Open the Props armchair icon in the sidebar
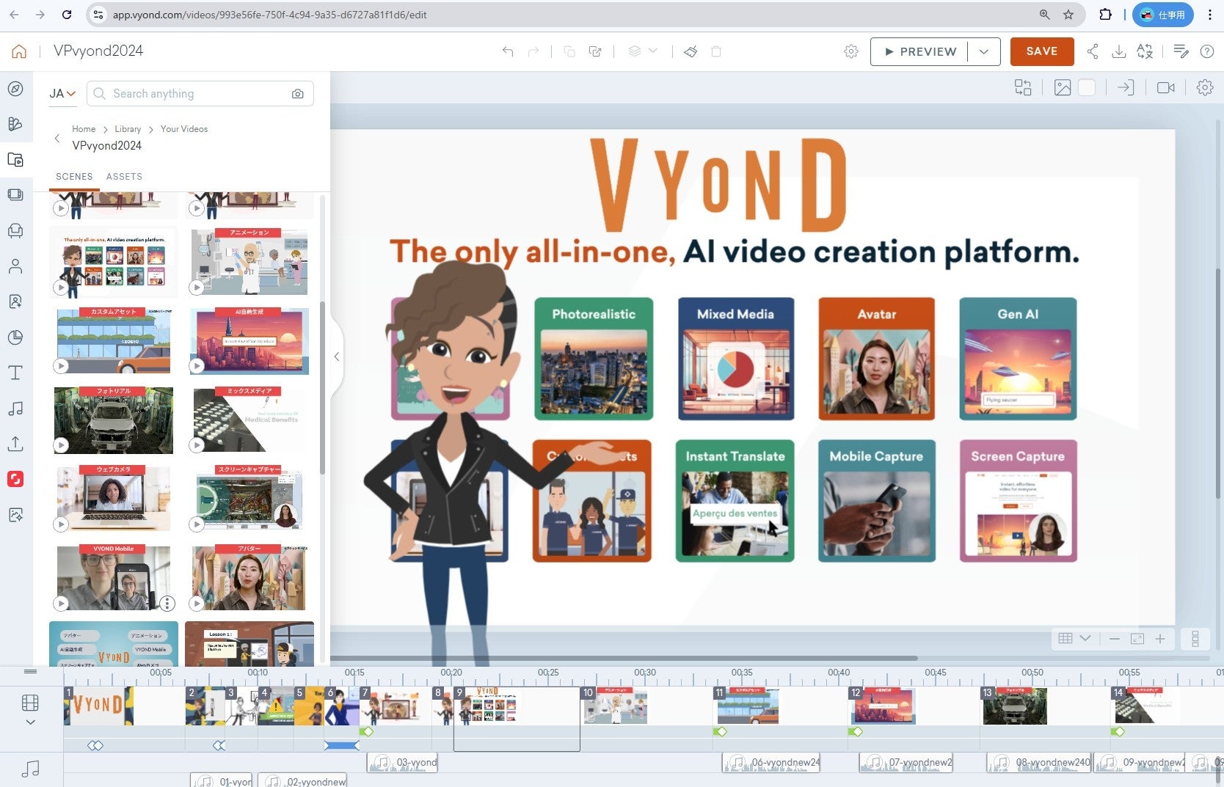 tap(15, 231)
